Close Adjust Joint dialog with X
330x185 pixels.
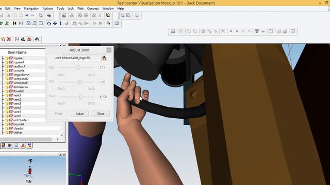tap(109, 50)
